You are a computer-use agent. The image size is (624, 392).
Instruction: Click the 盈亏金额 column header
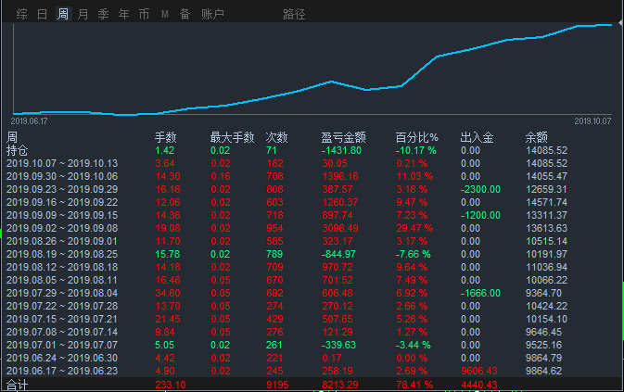(x=343, y=137)
